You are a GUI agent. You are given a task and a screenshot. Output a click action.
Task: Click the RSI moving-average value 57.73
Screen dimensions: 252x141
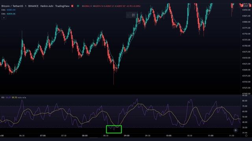[x=15, y=98]
